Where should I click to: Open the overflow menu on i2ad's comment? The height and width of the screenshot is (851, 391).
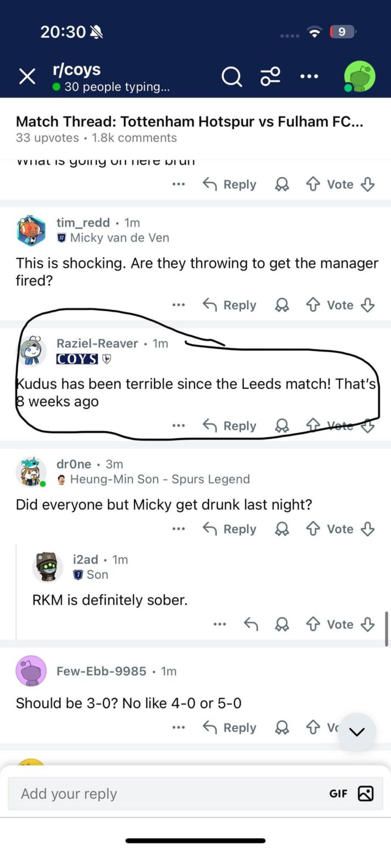click(x=219, y=624)
